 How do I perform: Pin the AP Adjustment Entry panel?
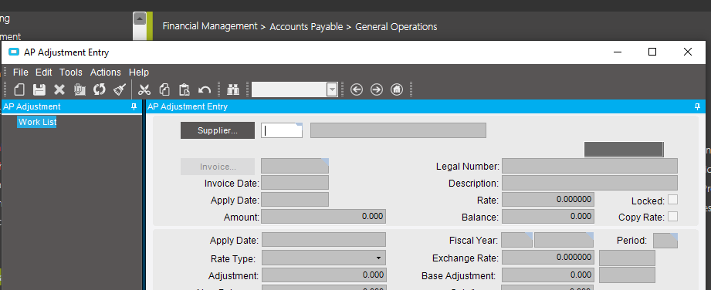tap(697, 106)
